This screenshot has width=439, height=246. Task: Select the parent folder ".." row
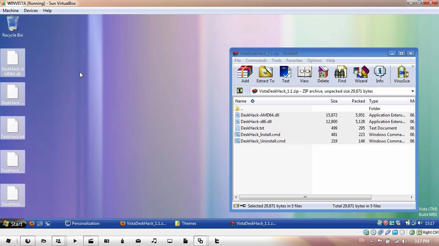point(324,109)
